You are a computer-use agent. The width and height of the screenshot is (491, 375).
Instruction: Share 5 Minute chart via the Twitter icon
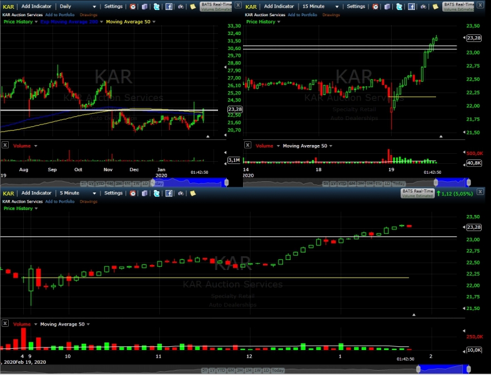point(157,193)
